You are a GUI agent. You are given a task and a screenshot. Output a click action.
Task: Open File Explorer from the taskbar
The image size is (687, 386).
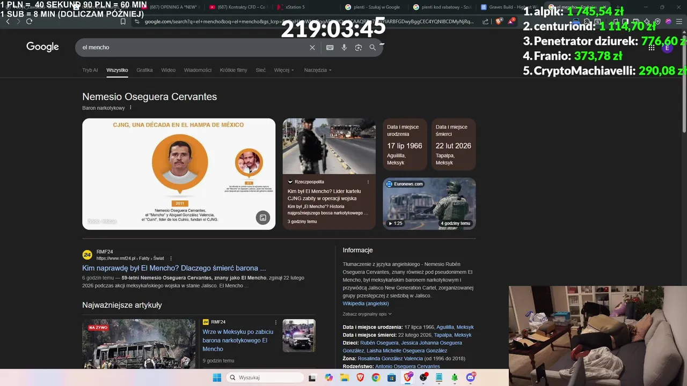click(x=344, y=377)
